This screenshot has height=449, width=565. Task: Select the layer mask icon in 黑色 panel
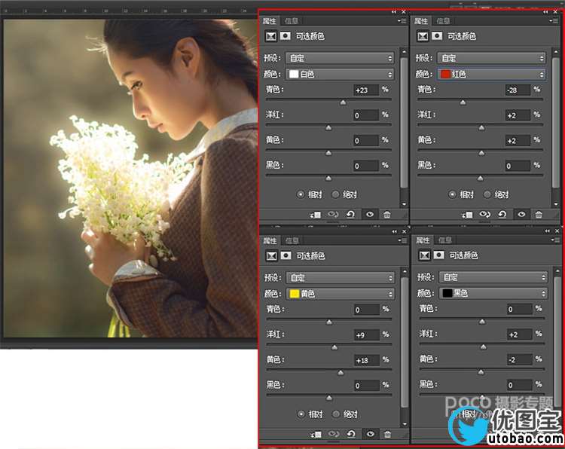[x=438, y=255]
